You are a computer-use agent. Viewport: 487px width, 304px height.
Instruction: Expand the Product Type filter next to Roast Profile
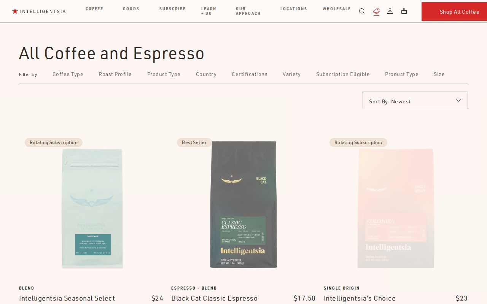[164, 74]
